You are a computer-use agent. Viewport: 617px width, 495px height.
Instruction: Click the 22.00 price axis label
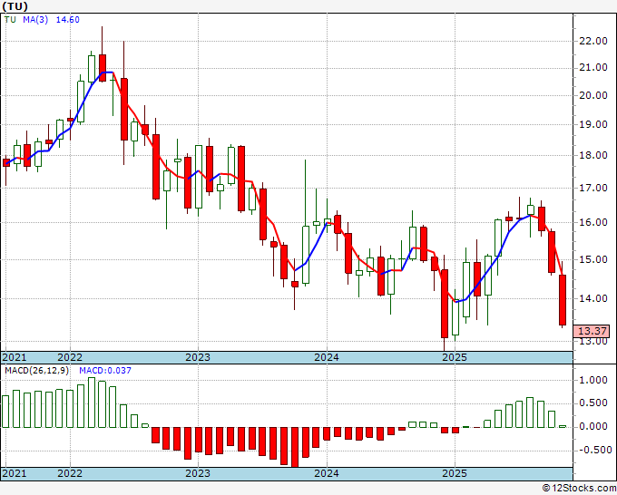click(593, 41)
